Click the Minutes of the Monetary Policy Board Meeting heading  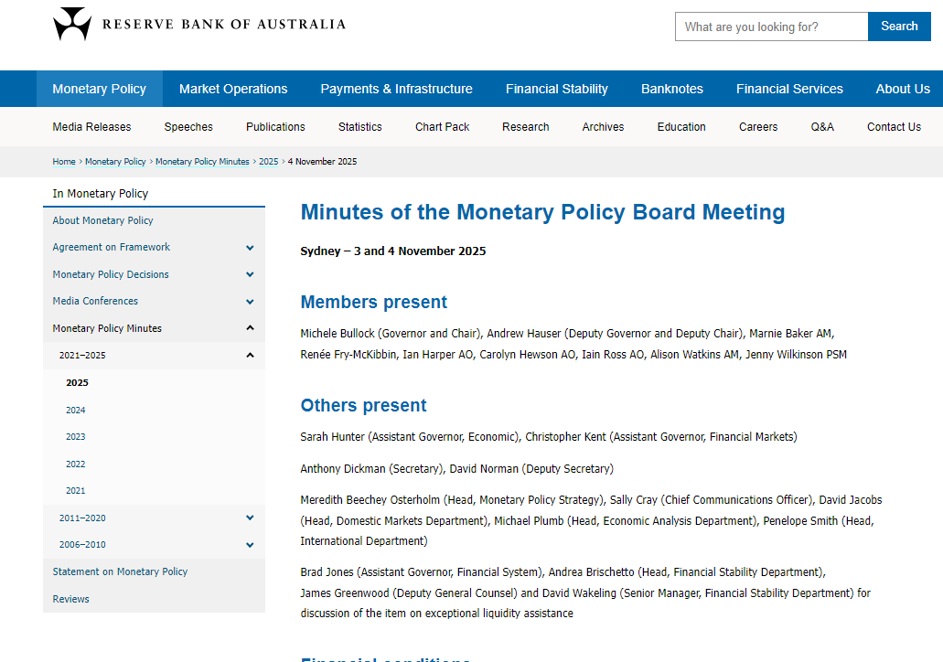pyautogui.click(x=542, y=212)
